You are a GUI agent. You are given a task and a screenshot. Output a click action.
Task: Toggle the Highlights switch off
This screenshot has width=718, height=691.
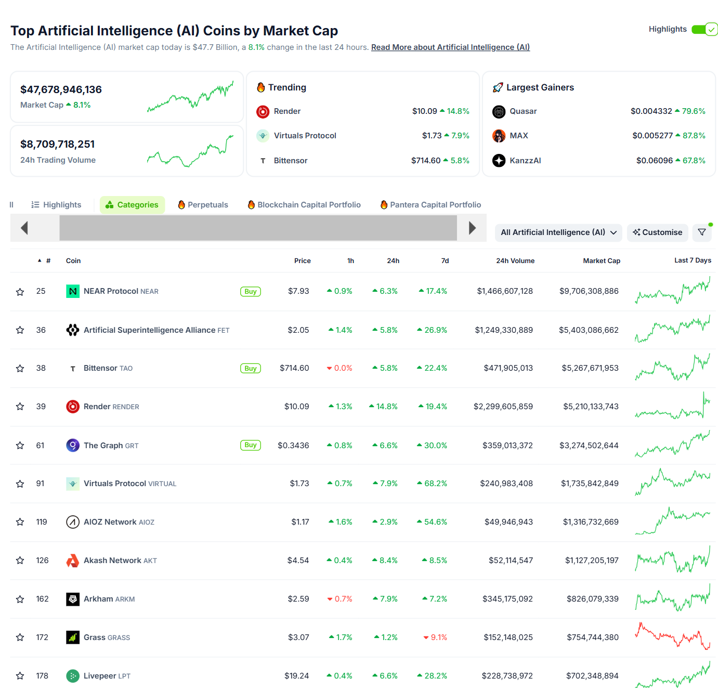click(x=704, y=29)
